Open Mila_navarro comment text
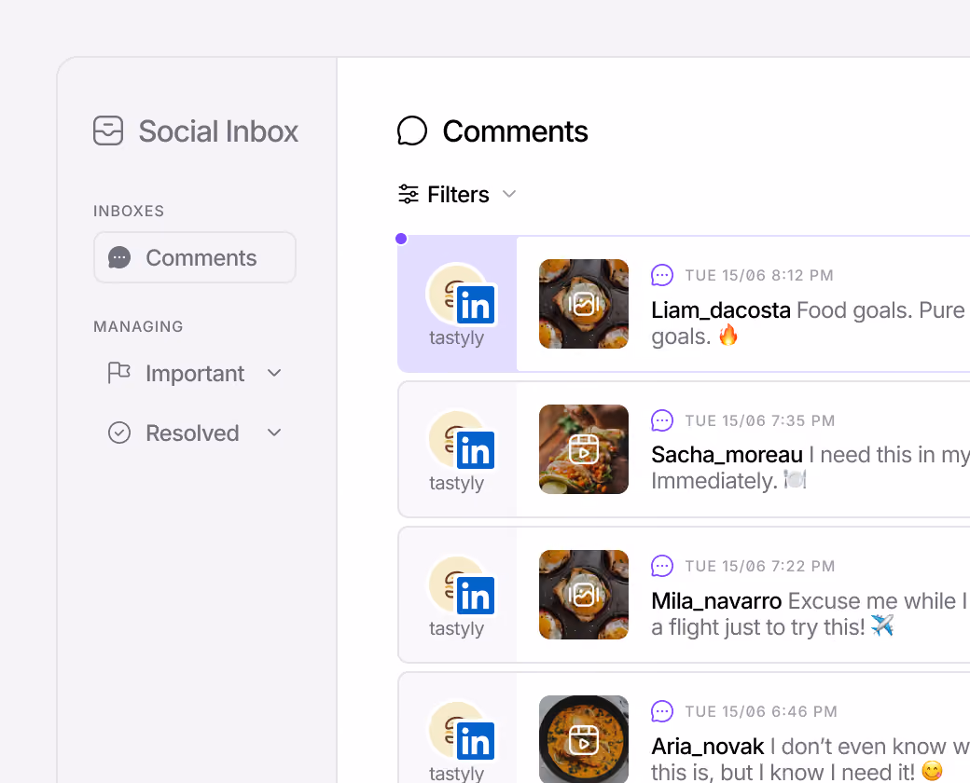The image size is (970, 783). pos(810,613)
